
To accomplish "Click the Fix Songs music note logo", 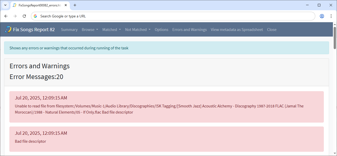I will 8,29.
